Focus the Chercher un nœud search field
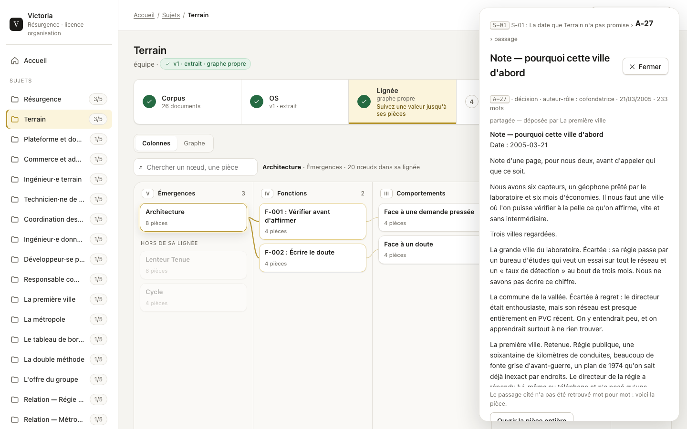Image resolution: width=687 pixels, height=429 pixels. coord(196,167)
